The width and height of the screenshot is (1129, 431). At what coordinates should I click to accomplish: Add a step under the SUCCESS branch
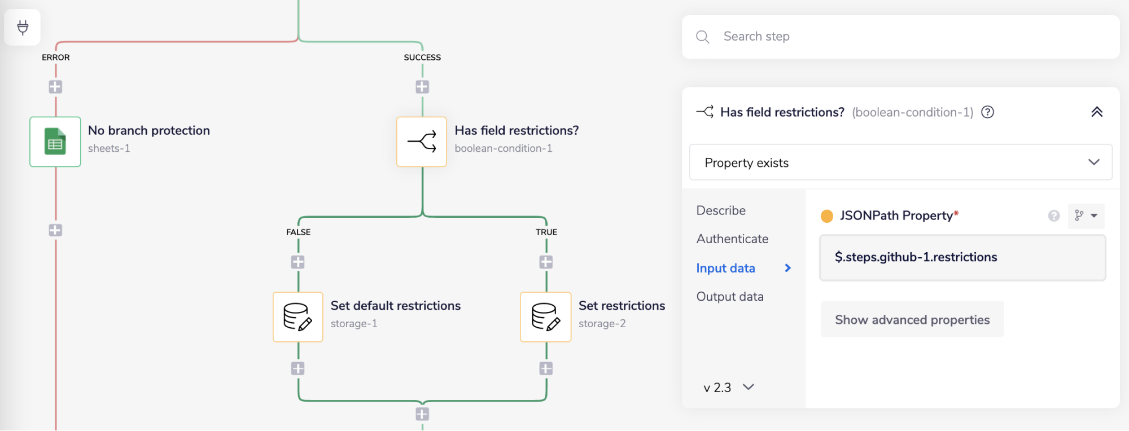click(422, 87)
